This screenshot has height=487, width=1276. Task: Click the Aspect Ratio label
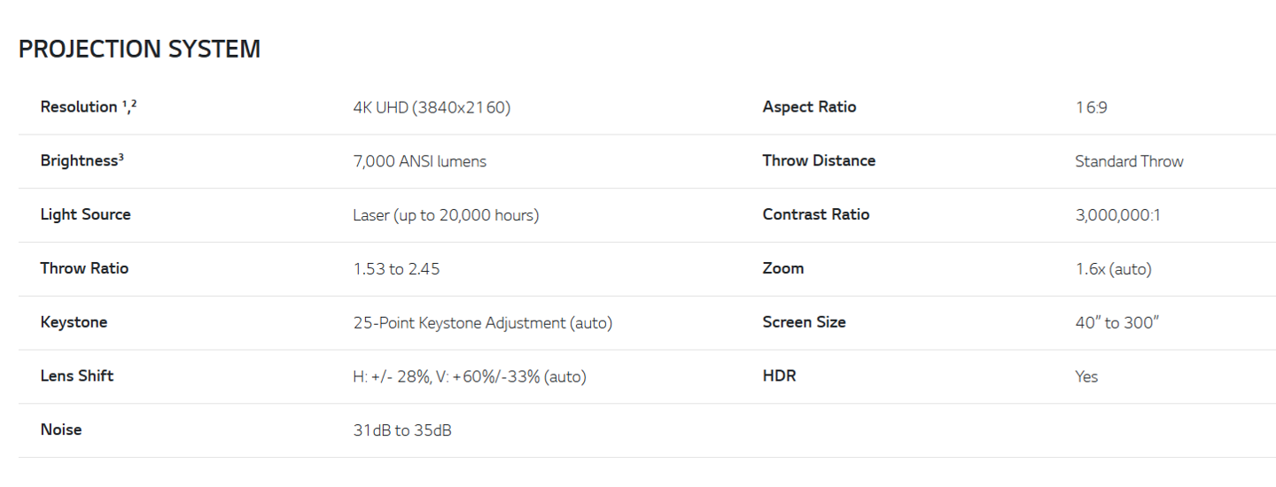pyautogui.click(x=809, y=107)
